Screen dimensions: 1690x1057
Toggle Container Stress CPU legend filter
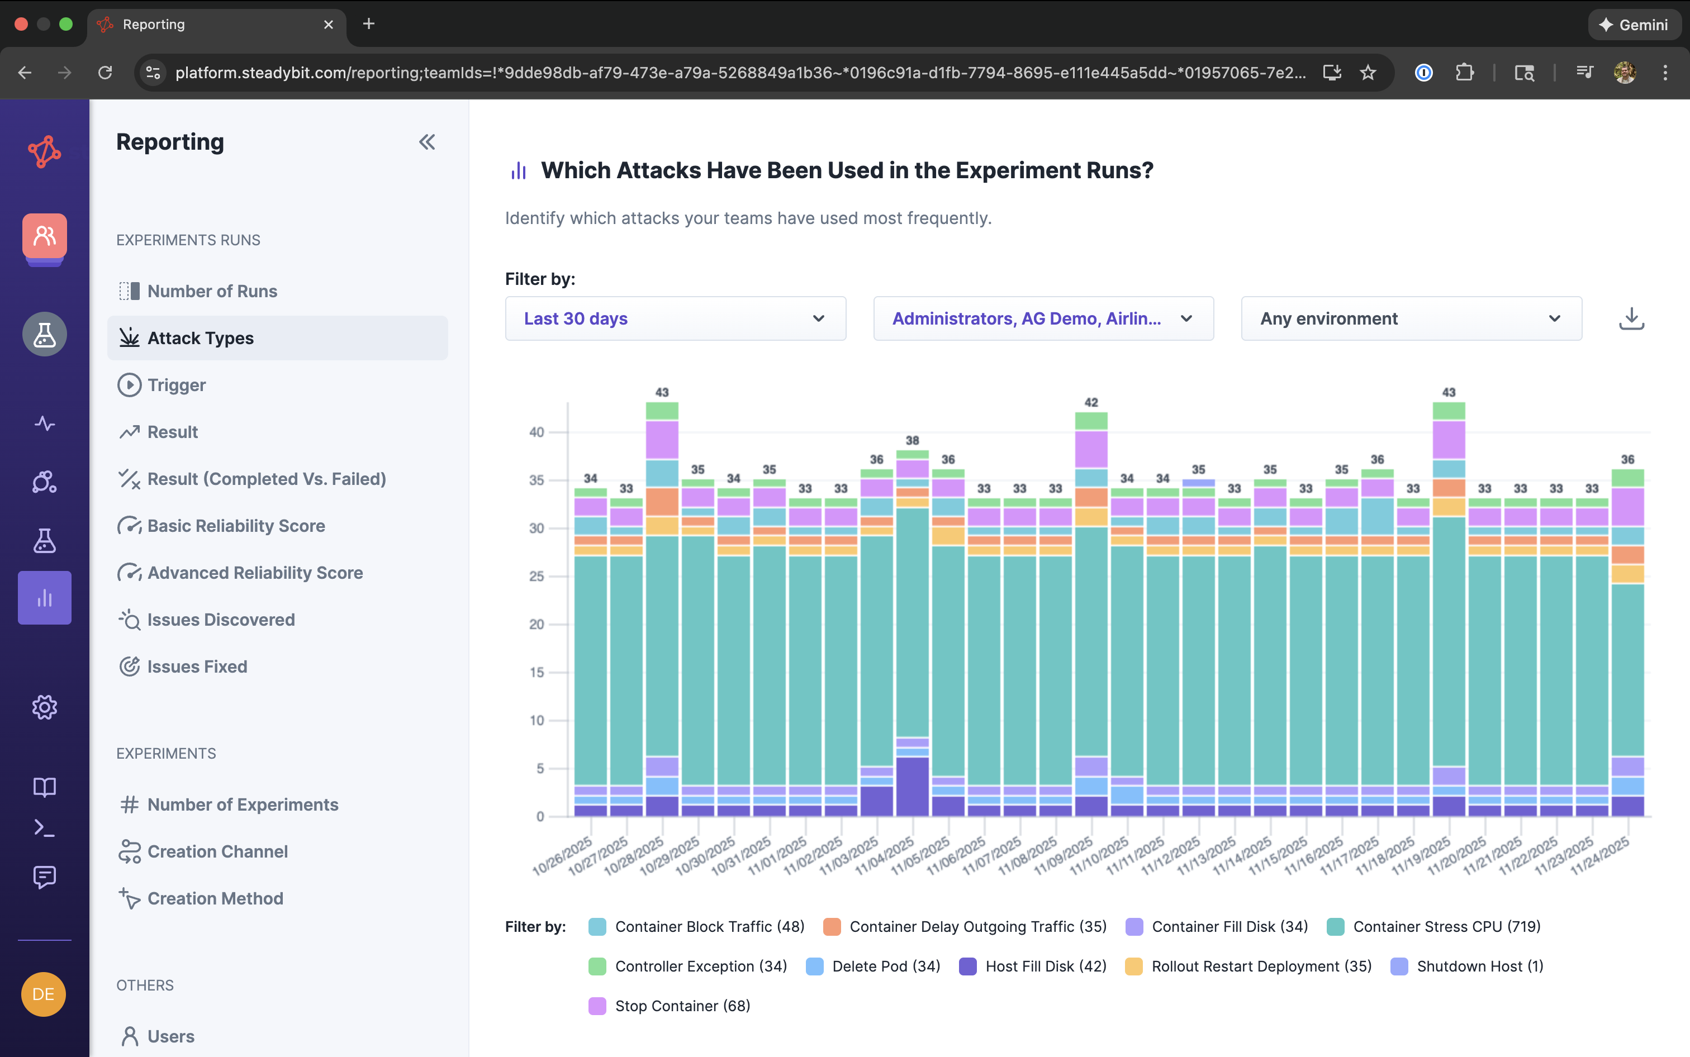pos(1446,926)
